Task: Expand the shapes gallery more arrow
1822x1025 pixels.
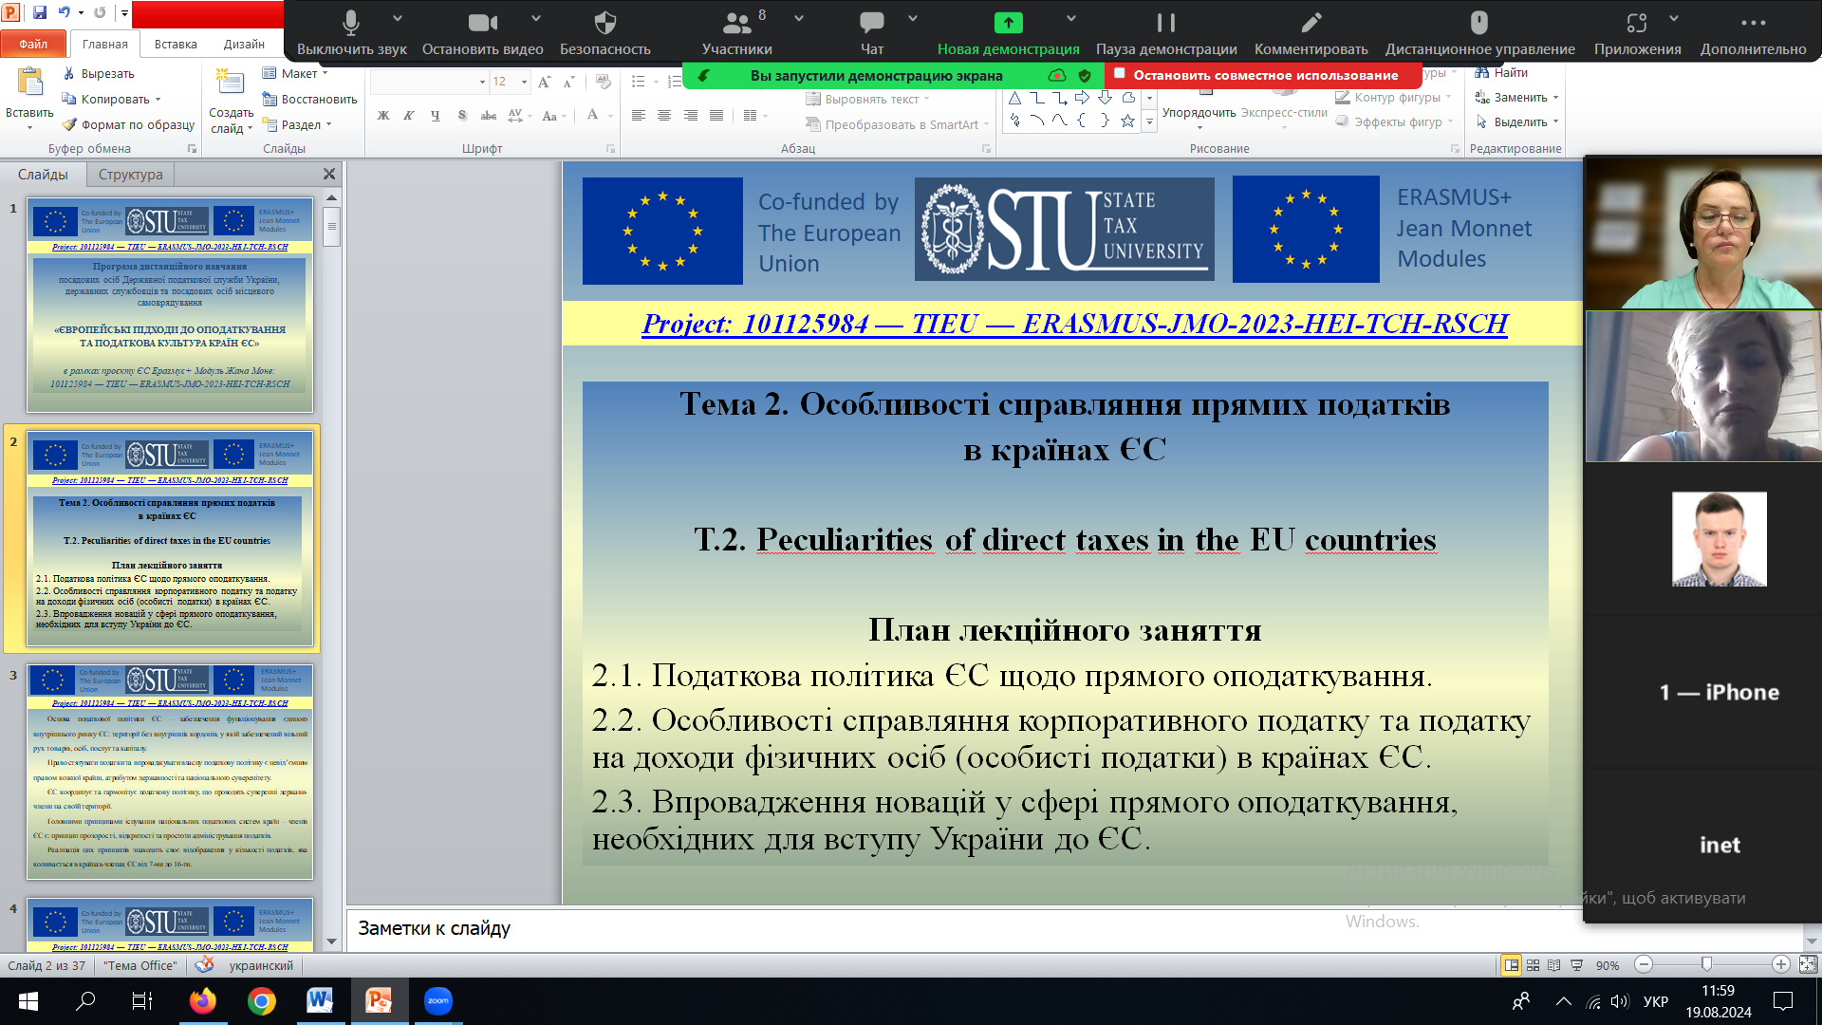Action: (1149, 121)
